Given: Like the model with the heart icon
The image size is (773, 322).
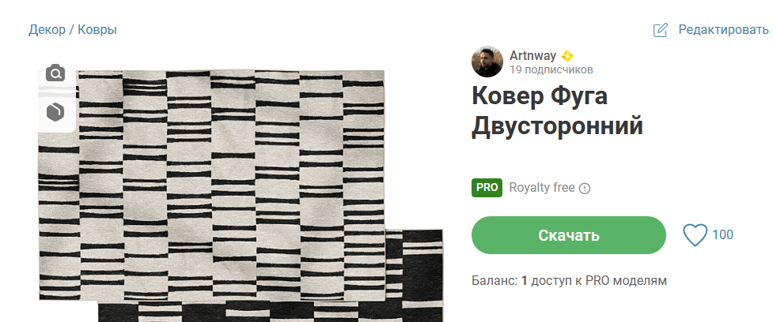Looking at the screenshot, I should [695, 235].
